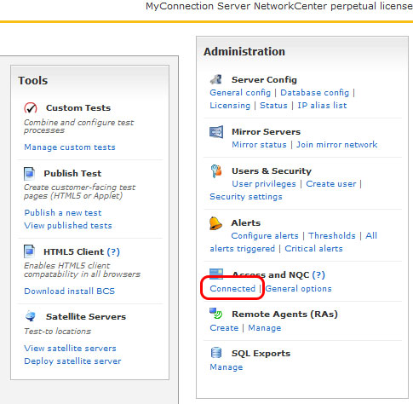413x404 pixels.
Task: Go to Security settings
Action: click(x=246, y=197)
